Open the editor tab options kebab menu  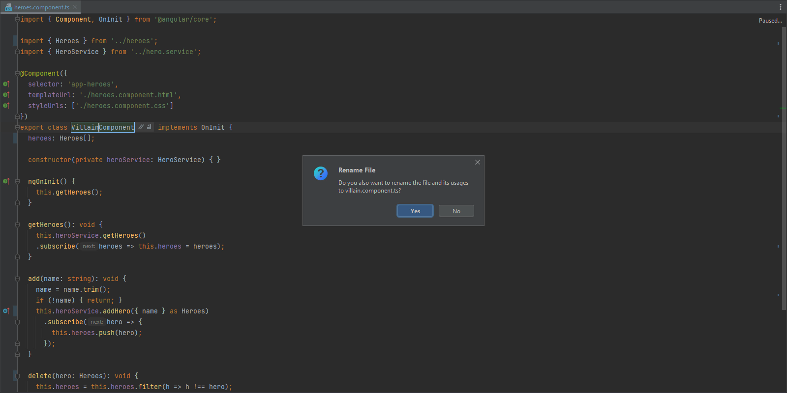point(781,7)
